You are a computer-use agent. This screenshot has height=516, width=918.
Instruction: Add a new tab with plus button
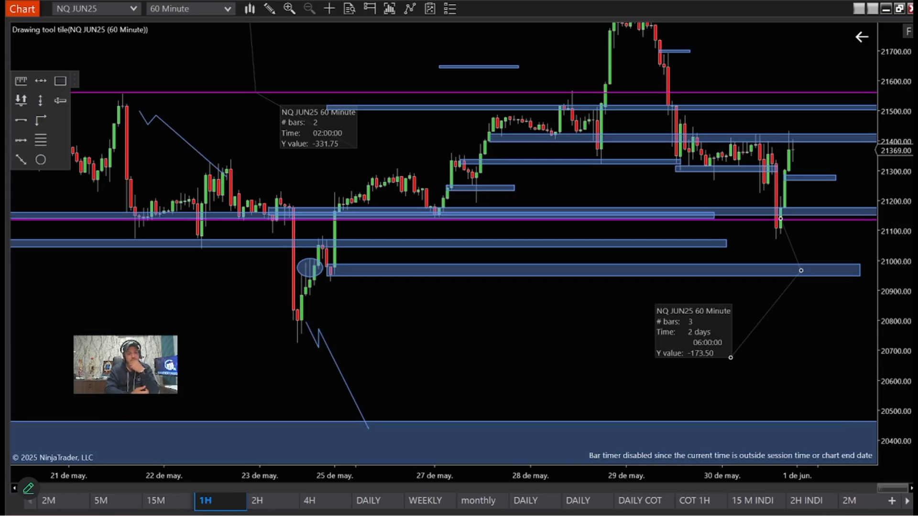pos(892,500)
